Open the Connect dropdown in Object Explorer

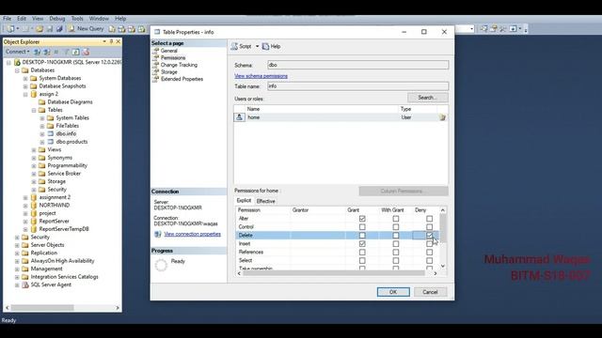pos(18,52)
